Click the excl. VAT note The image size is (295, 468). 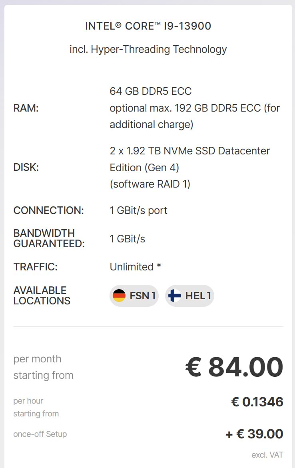(267, 455)
